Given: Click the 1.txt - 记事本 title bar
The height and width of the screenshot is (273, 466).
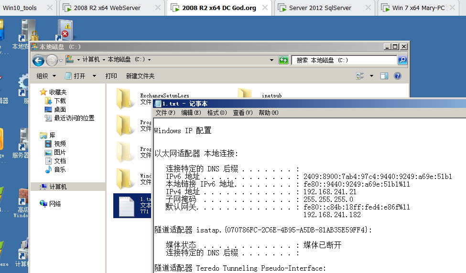Looking at the screenshot, I should coord(309,104).
